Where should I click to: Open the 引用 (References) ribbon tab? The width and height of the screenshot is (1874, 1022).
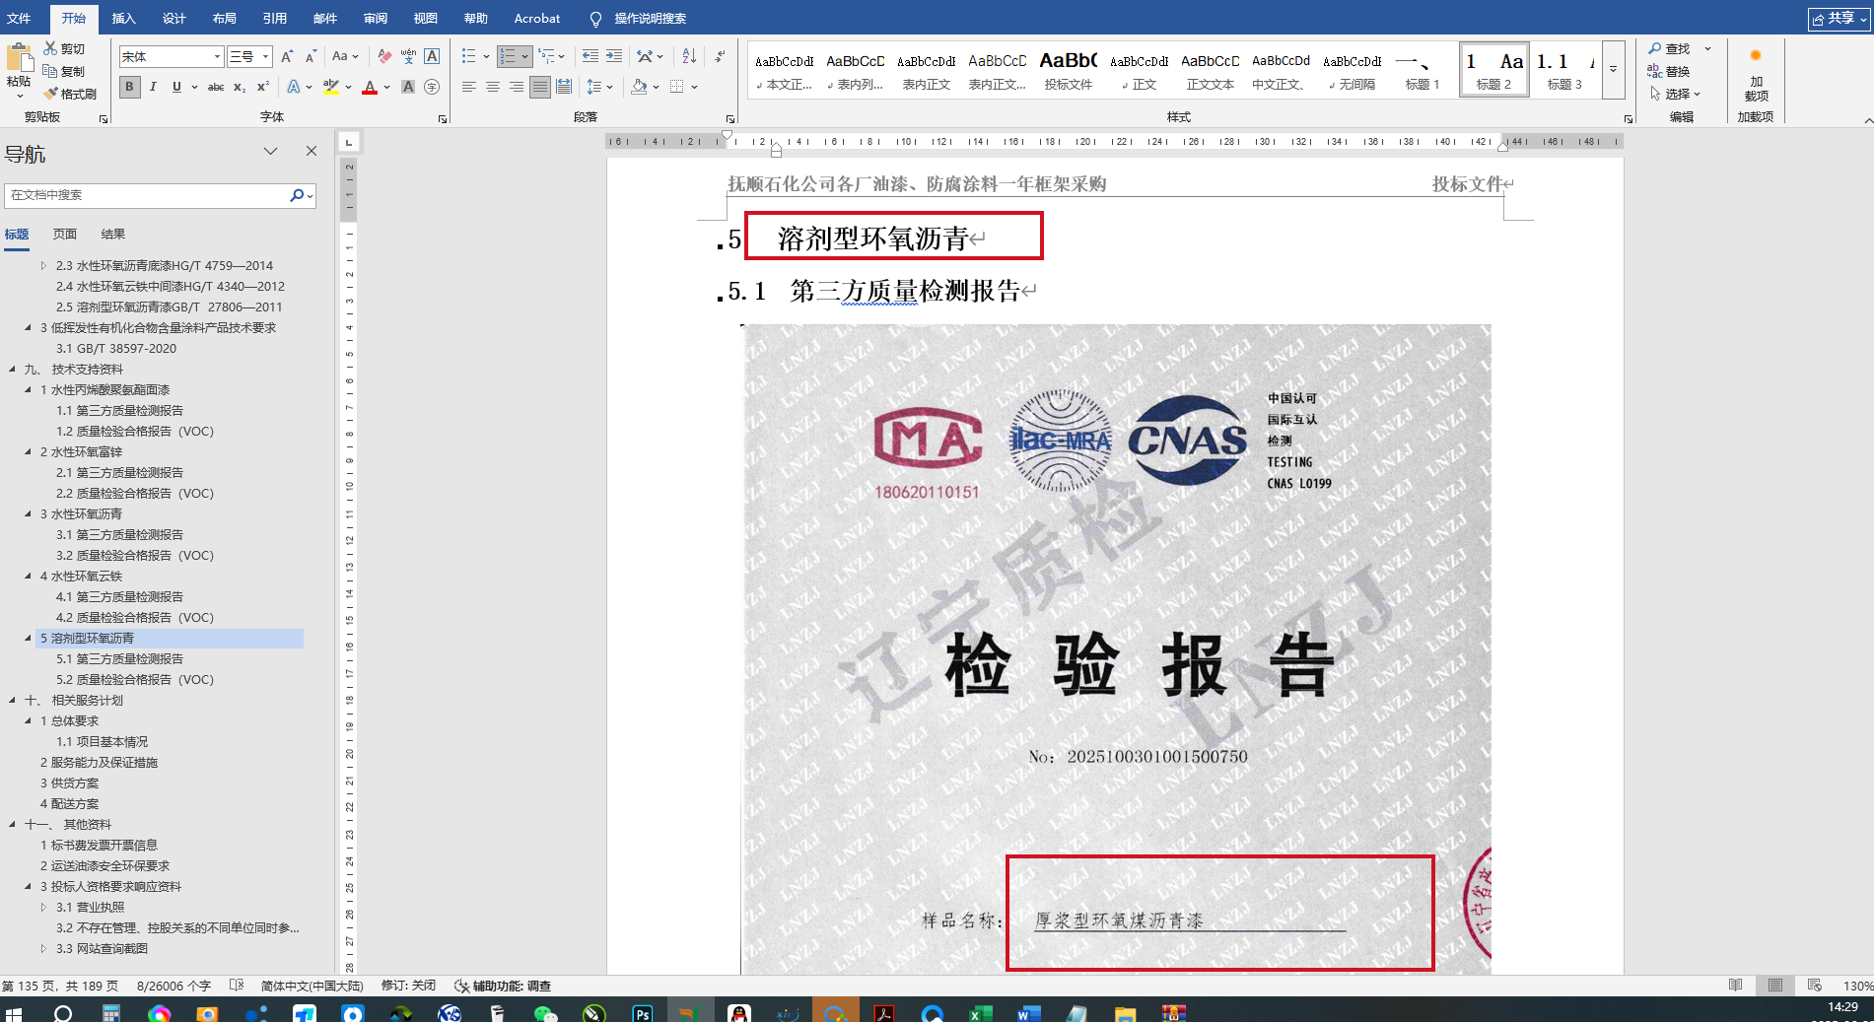275,18
